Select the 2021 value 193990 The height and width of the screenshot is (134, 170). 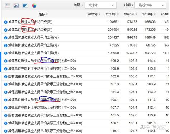(113, 53)
